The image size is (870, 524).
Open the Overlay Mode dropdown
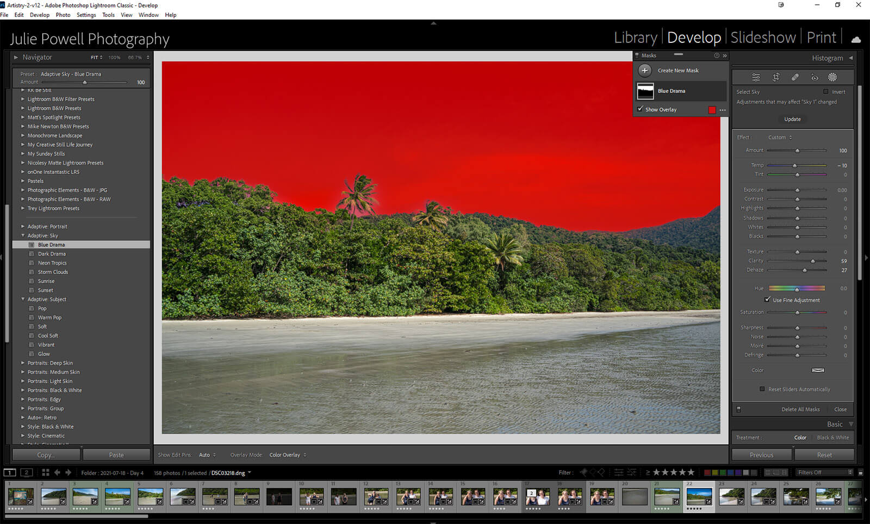(288, 455)
